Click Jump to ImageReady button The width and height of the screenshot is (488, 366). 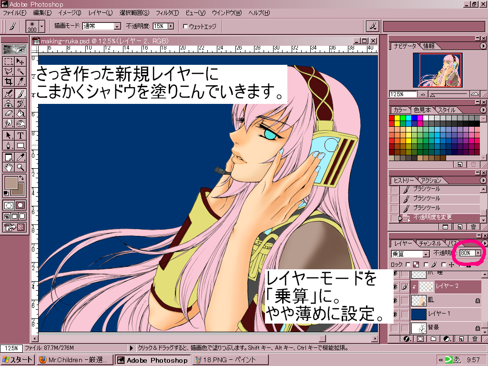pos(14,227)
